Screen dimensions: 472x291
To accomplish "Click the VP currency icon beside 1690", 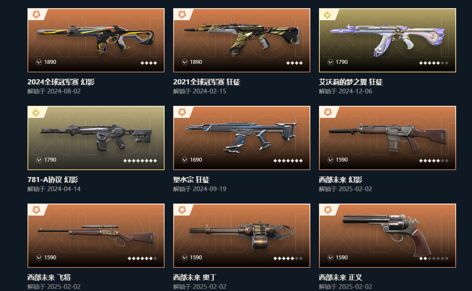I will 185,160.
